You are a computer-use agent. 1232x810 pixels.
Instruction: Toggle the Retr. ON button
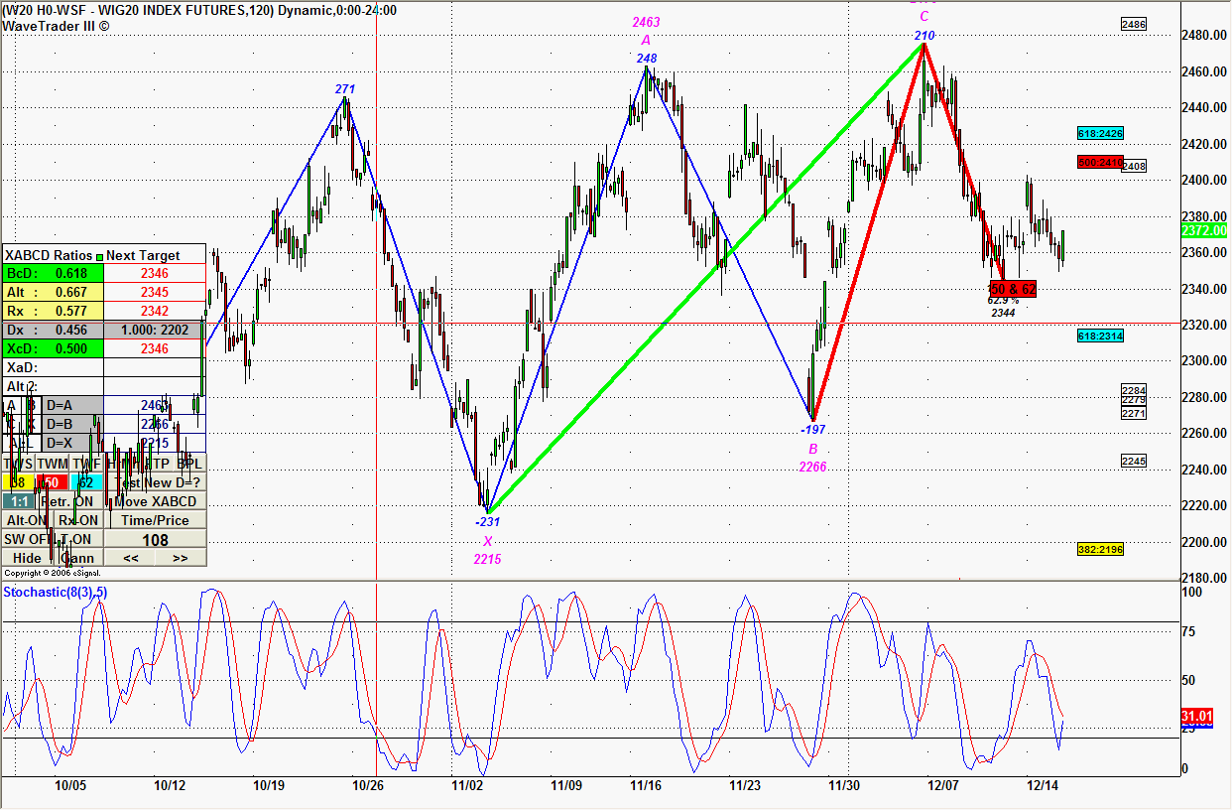(72, 501)
